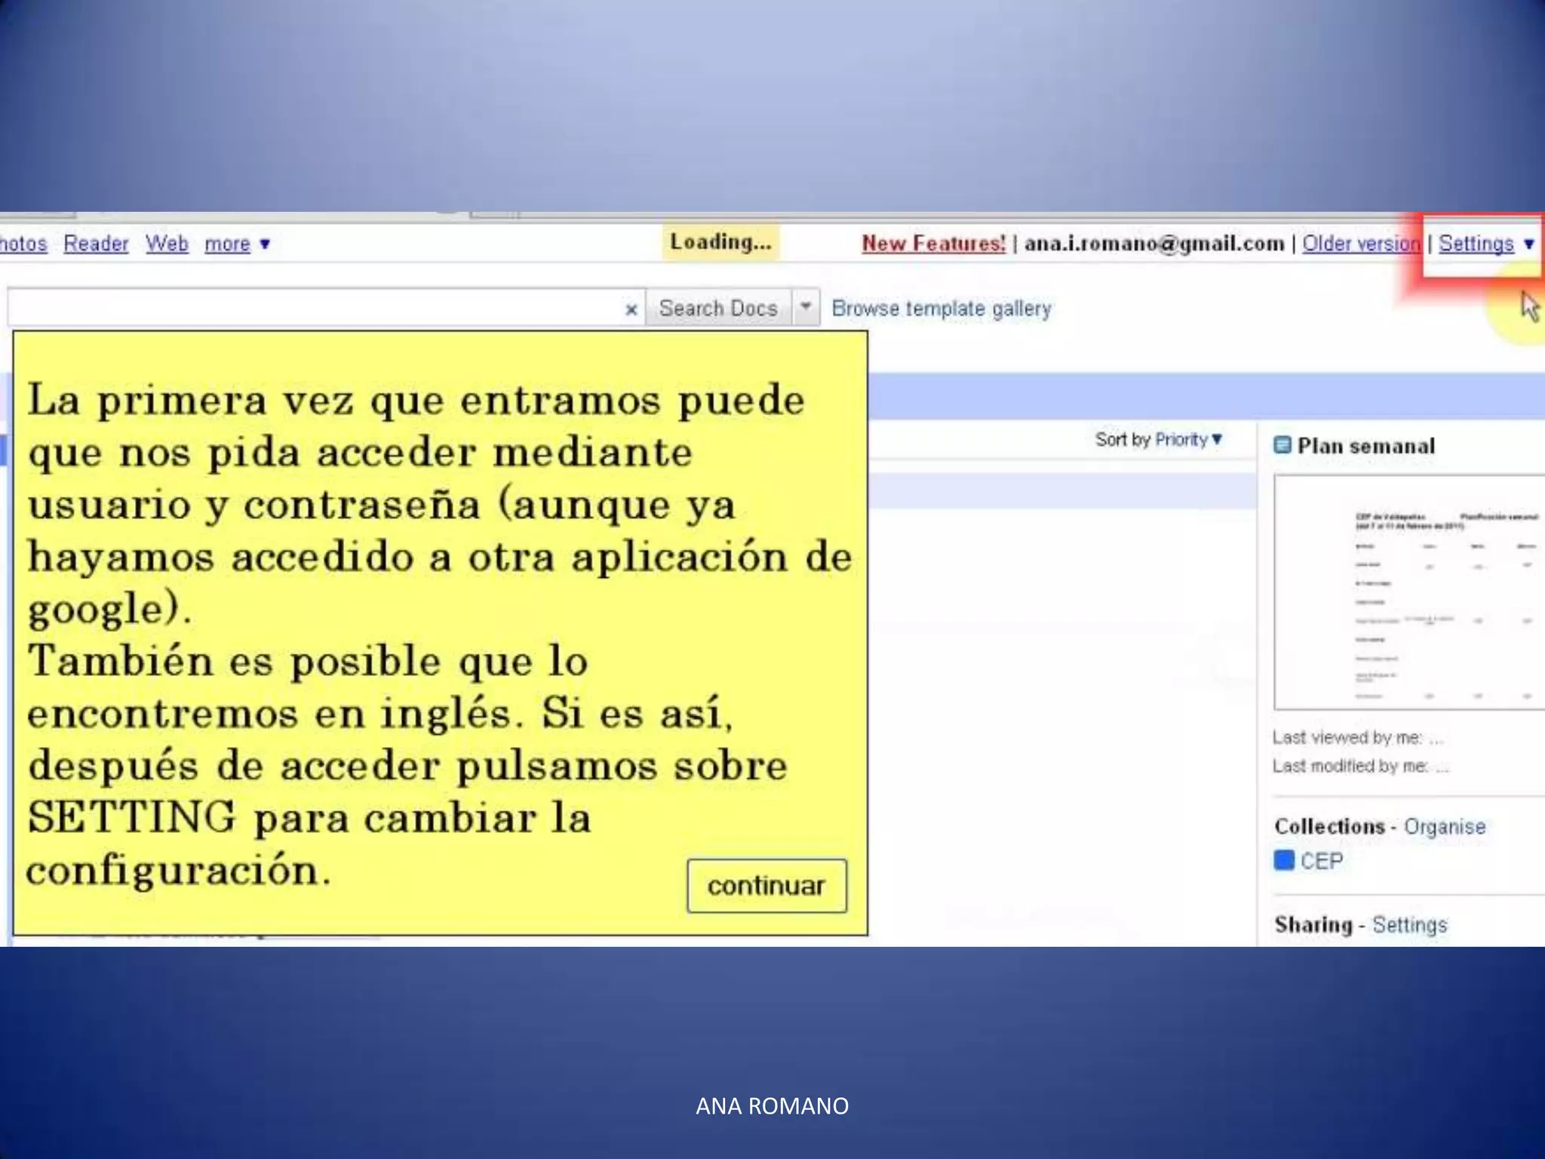Click the Search Docs button

pos(717,308)
